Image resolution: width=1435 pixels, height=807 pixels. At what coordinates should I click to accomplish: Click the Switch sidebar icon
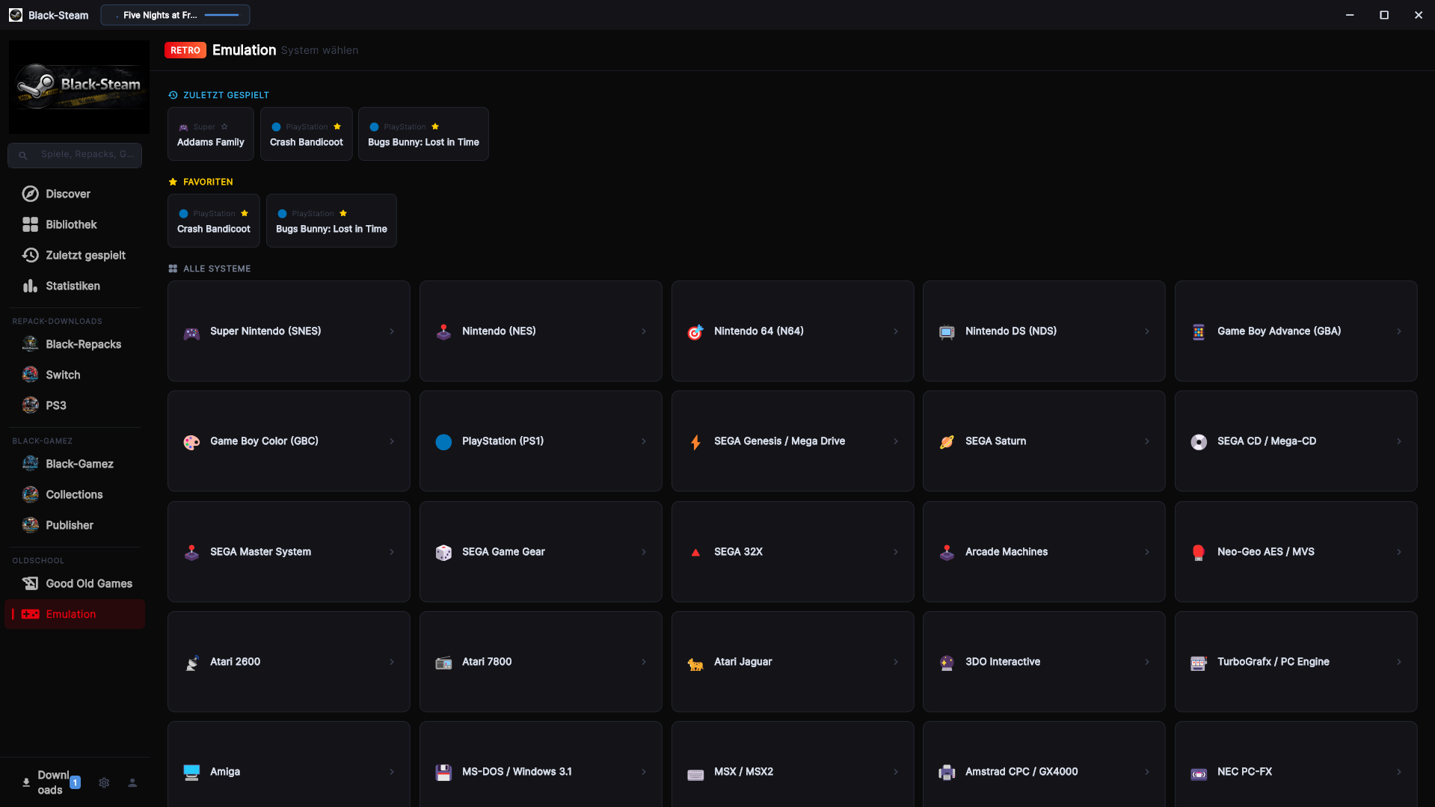point(30,375)
